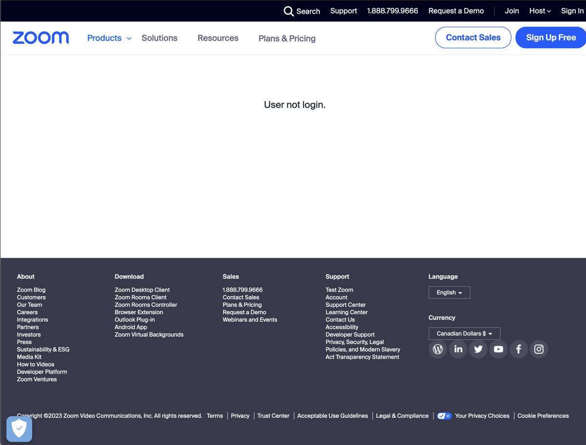Open Partners footer link
586x445 pixels.
click(x=28, y=327)
